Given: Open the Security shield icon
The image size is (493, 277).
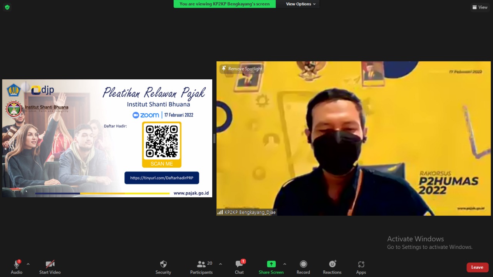Looking at the screenshot, I should [x=163, y=264].
